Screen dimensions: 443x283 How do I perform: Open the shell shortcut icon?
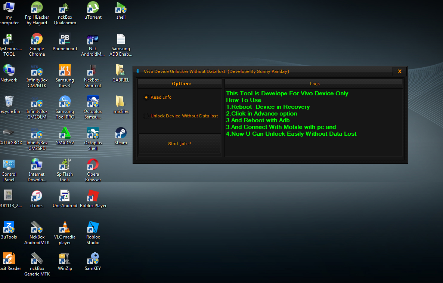(x=121, y=10)
